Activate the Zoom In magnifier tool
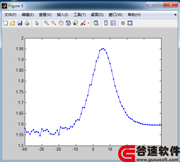 coord(46,23)
